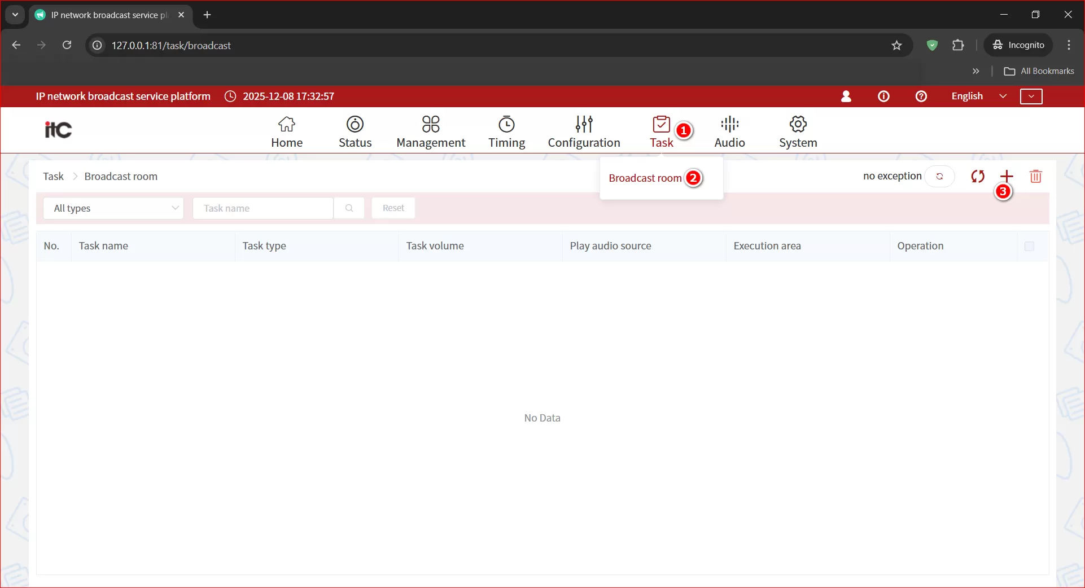Screen dimensions: 1085x588
Task: Open the Timing menu
Action: point(506,131)
